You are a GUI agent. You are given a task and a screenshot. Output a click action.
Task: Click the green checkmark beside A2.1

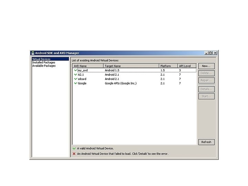pyautogui.click(x=75, y=74)
